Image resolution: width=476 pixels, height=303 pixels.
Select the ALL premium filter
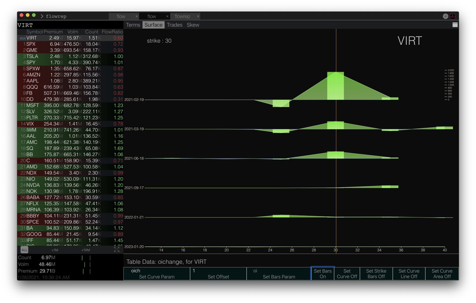(x=25, y=250)
